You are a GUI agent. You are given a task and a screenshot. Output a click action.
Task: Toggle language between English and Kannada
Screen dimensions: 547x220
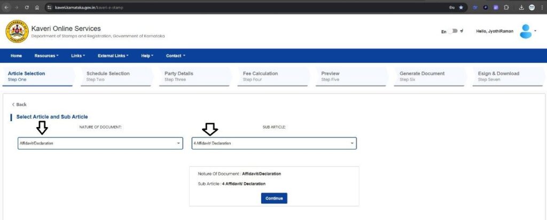click(x=454, y=32)
